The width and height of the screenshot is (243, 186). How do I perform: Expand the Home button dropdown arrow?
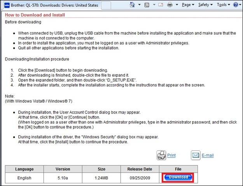[x=139, y=5]
